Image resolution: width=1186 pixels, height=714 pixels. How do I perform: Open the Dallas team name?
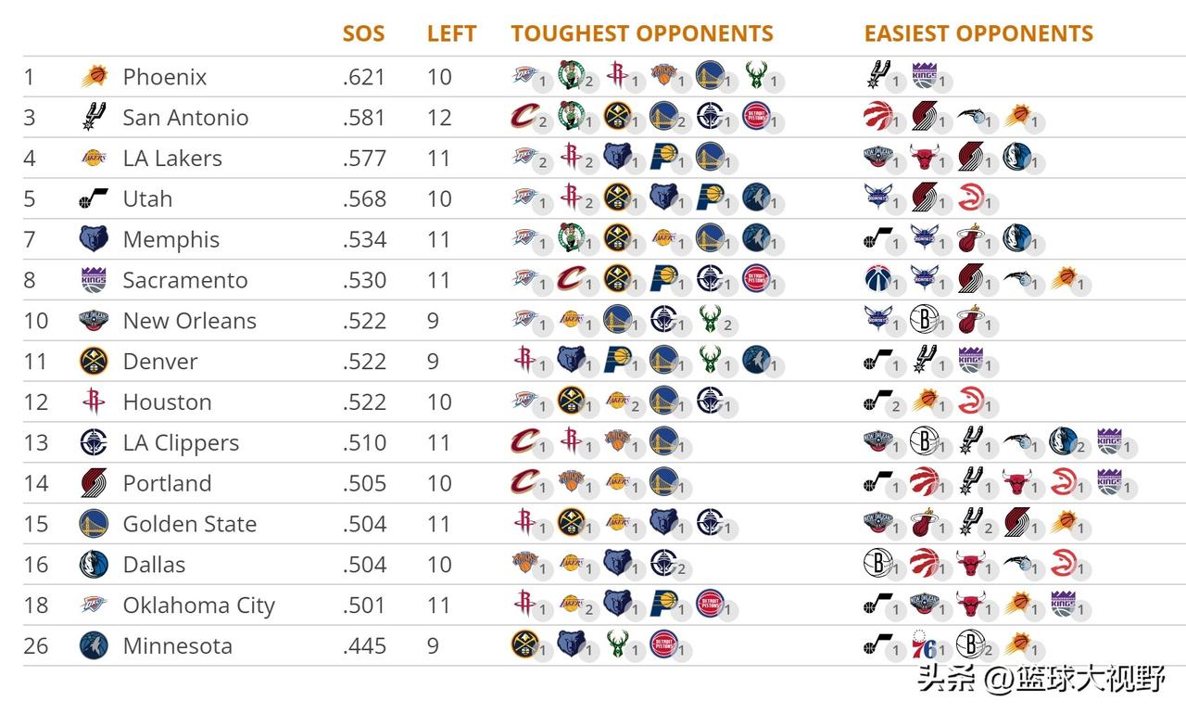154,565
